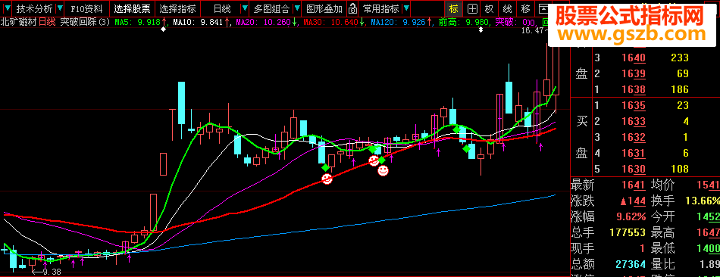
Task: Open the 多图组合 multi-chart layout
Action: coord(272,8)
